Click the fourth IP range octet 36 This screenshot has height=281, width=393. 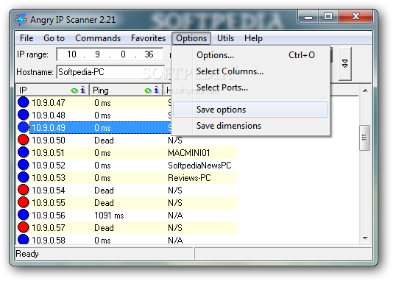click(149, 54)
